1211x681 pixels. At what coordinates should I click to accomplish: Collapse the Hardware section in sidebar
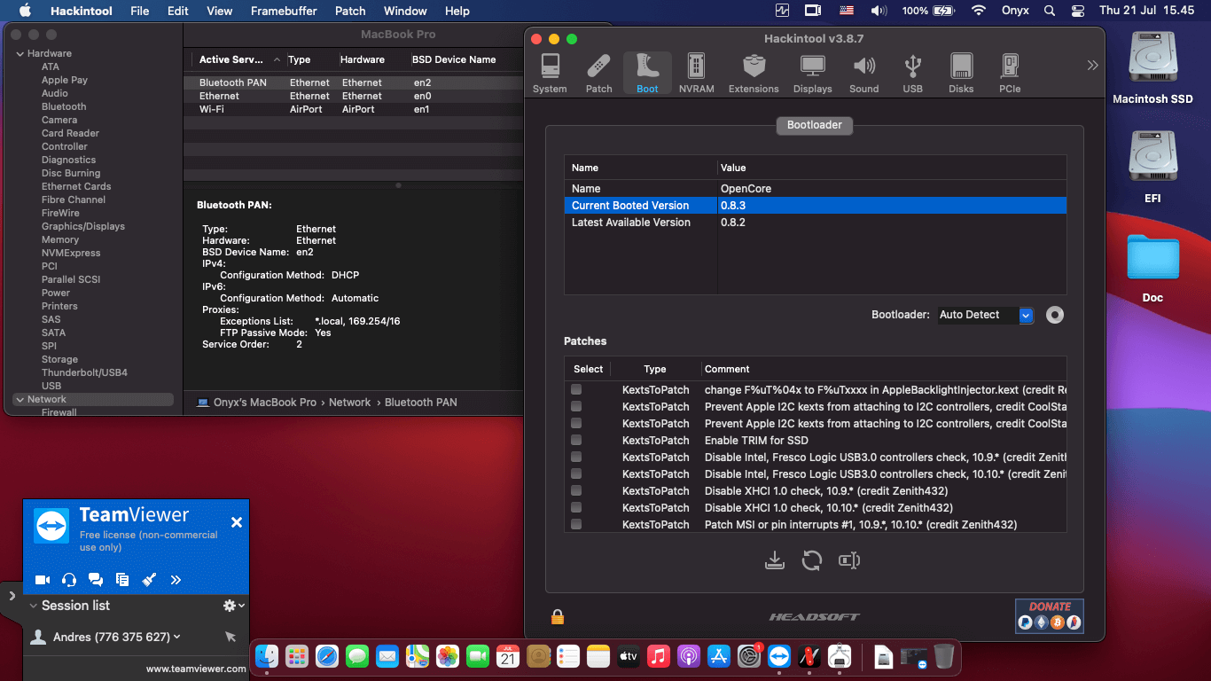coord(20,54)
